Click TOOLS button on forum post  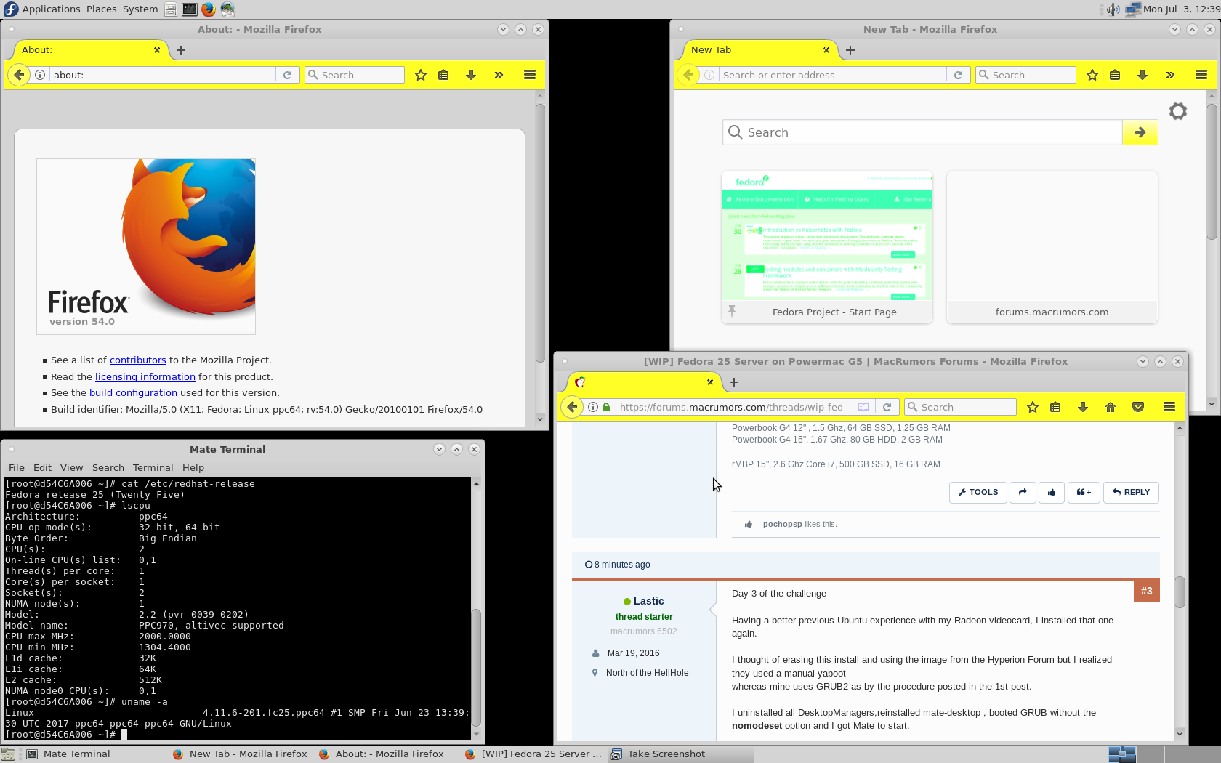[x=978, y=492]
